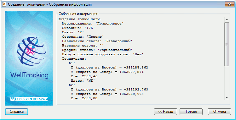Close the dialog with the title bar X
Image resolution: width=236 pixels, height=120 pixels.
(x=229, y=4)
